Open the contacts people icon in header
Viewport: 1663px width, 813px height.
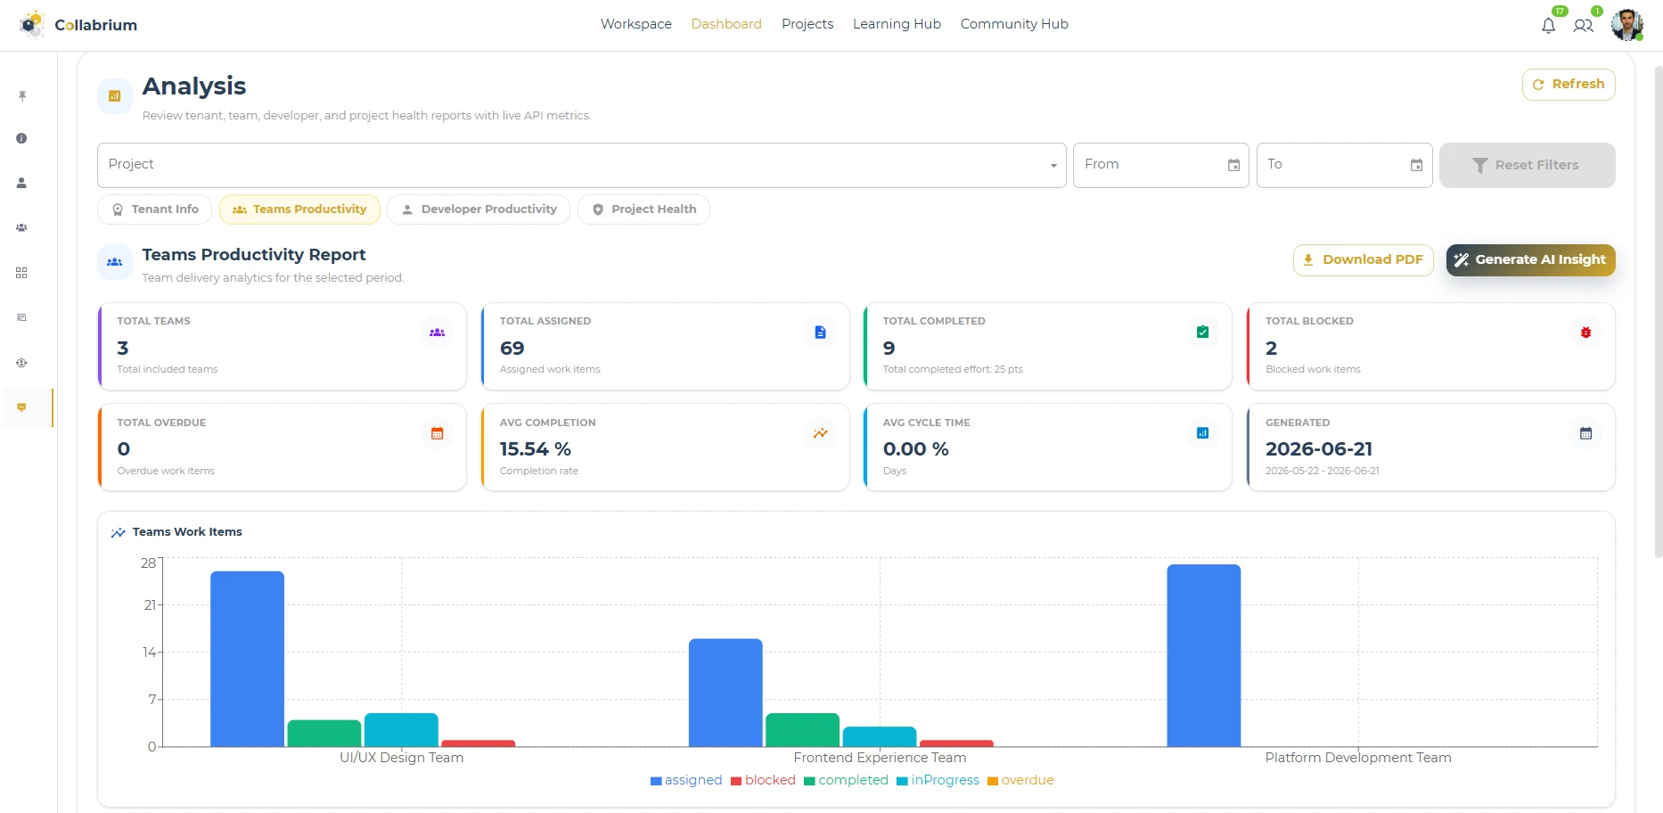click(x=1583, y=26)
